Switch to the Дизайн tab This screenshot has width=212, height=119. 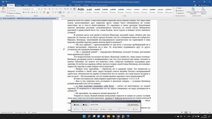[26, 5]
